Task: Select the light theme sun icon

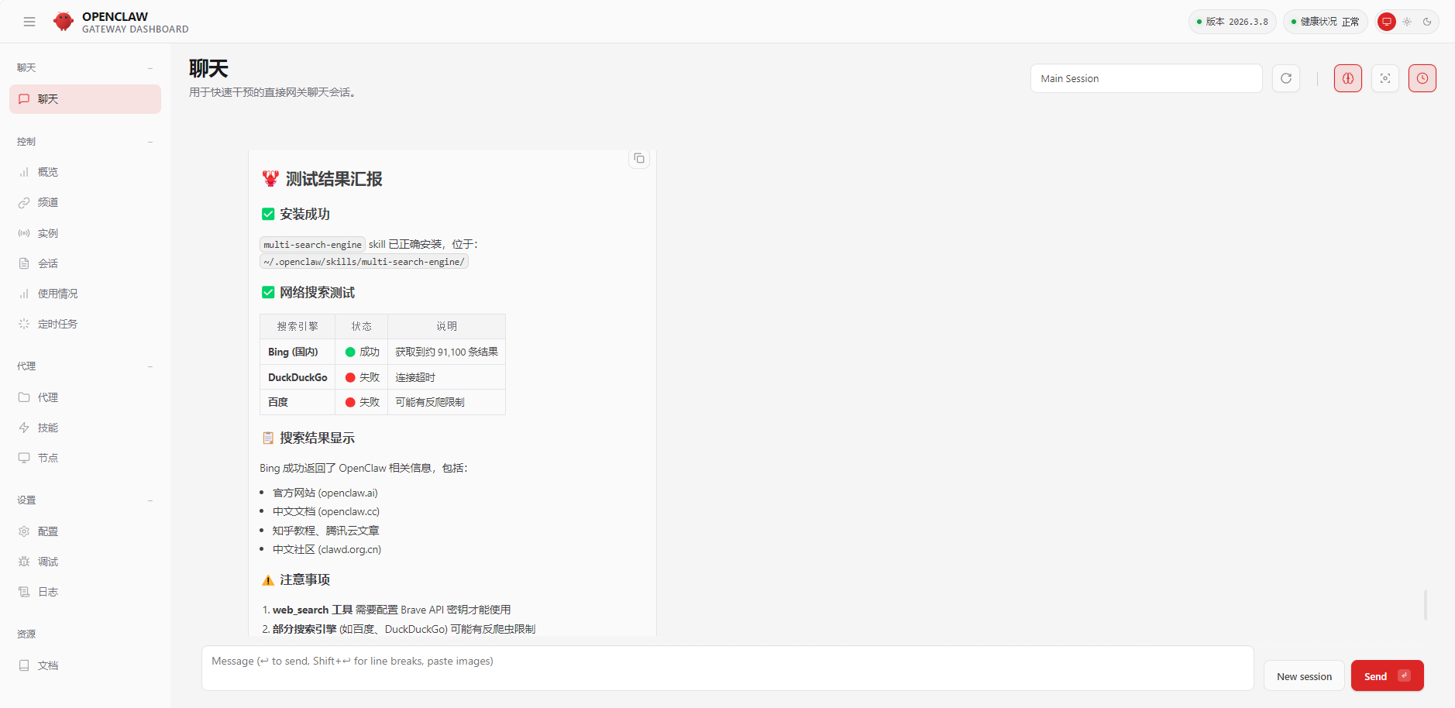Action: [x=1407, y=22]
